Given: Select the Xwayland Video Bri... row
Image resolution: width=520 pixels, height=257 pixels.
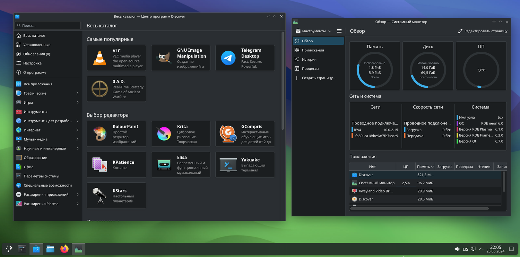Looking at the screenshot, I should click(425, 191).
